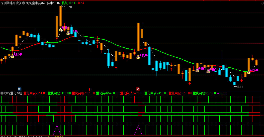Image resolution: width=264 pixels, height=137 pixels.
Task: Click the green 捉妖: 8.64 value
Action: 68,3
